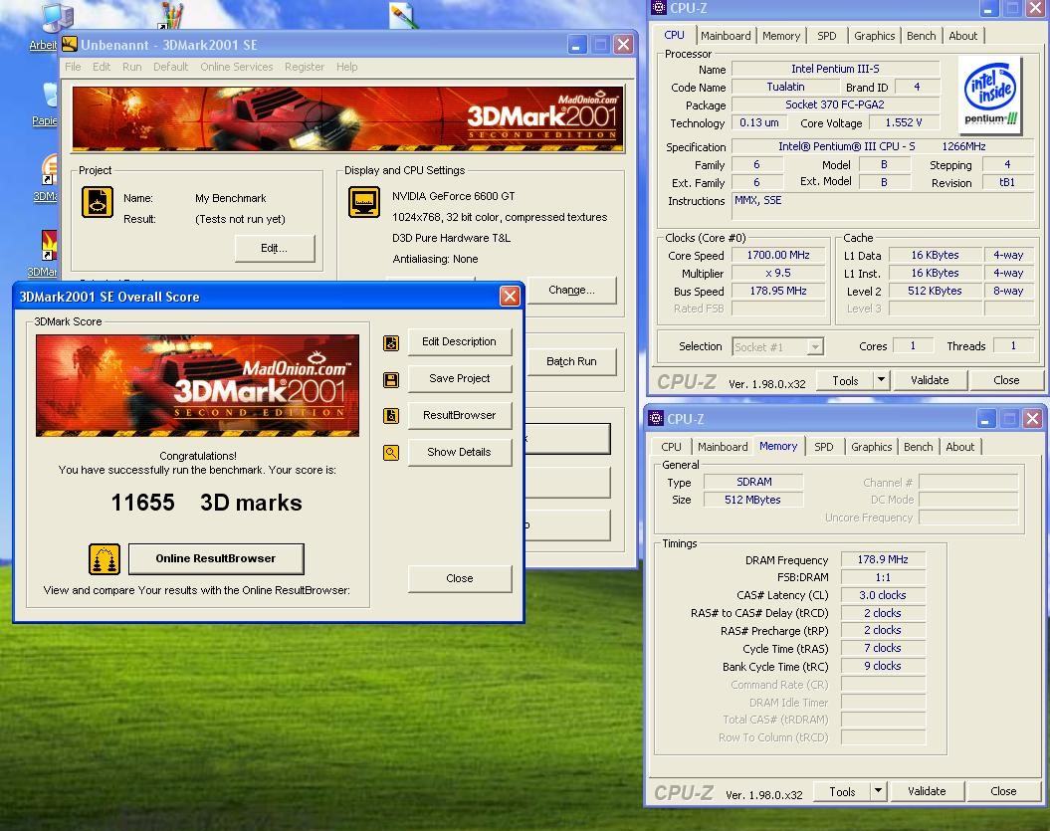Click the Show Details magnifier icon
Screen dimensions: 1050x831
391,453
